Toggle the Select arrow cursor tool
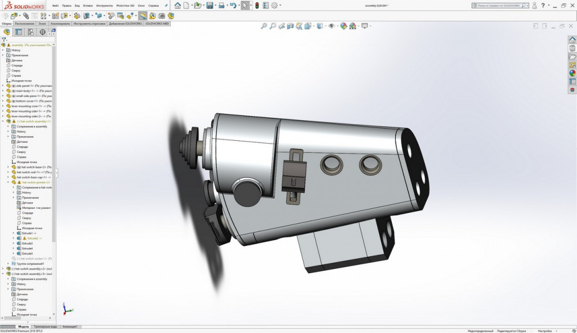 click(x=245, y=6)
